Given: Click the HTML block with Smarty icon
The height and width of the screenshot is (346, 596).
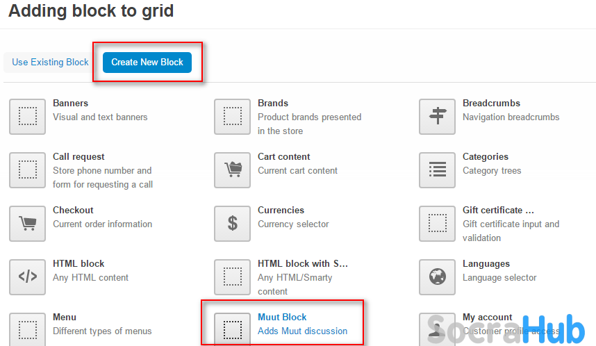Looking at the screenshot, I should (x=232, y=277).
